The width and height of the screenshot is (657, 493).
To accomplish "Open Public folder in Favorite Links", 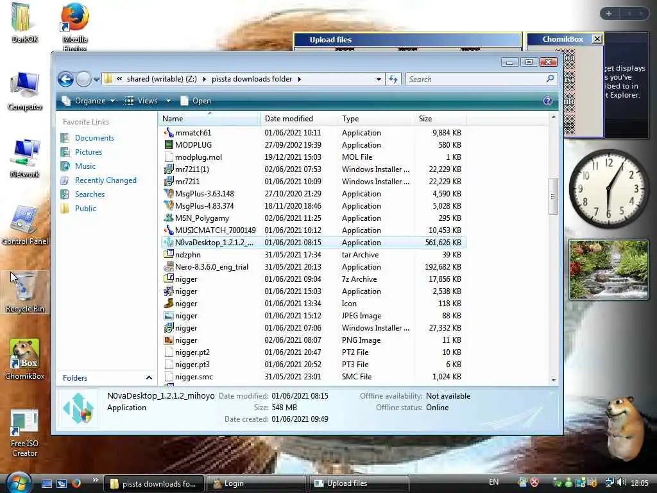I will (85, 209).
